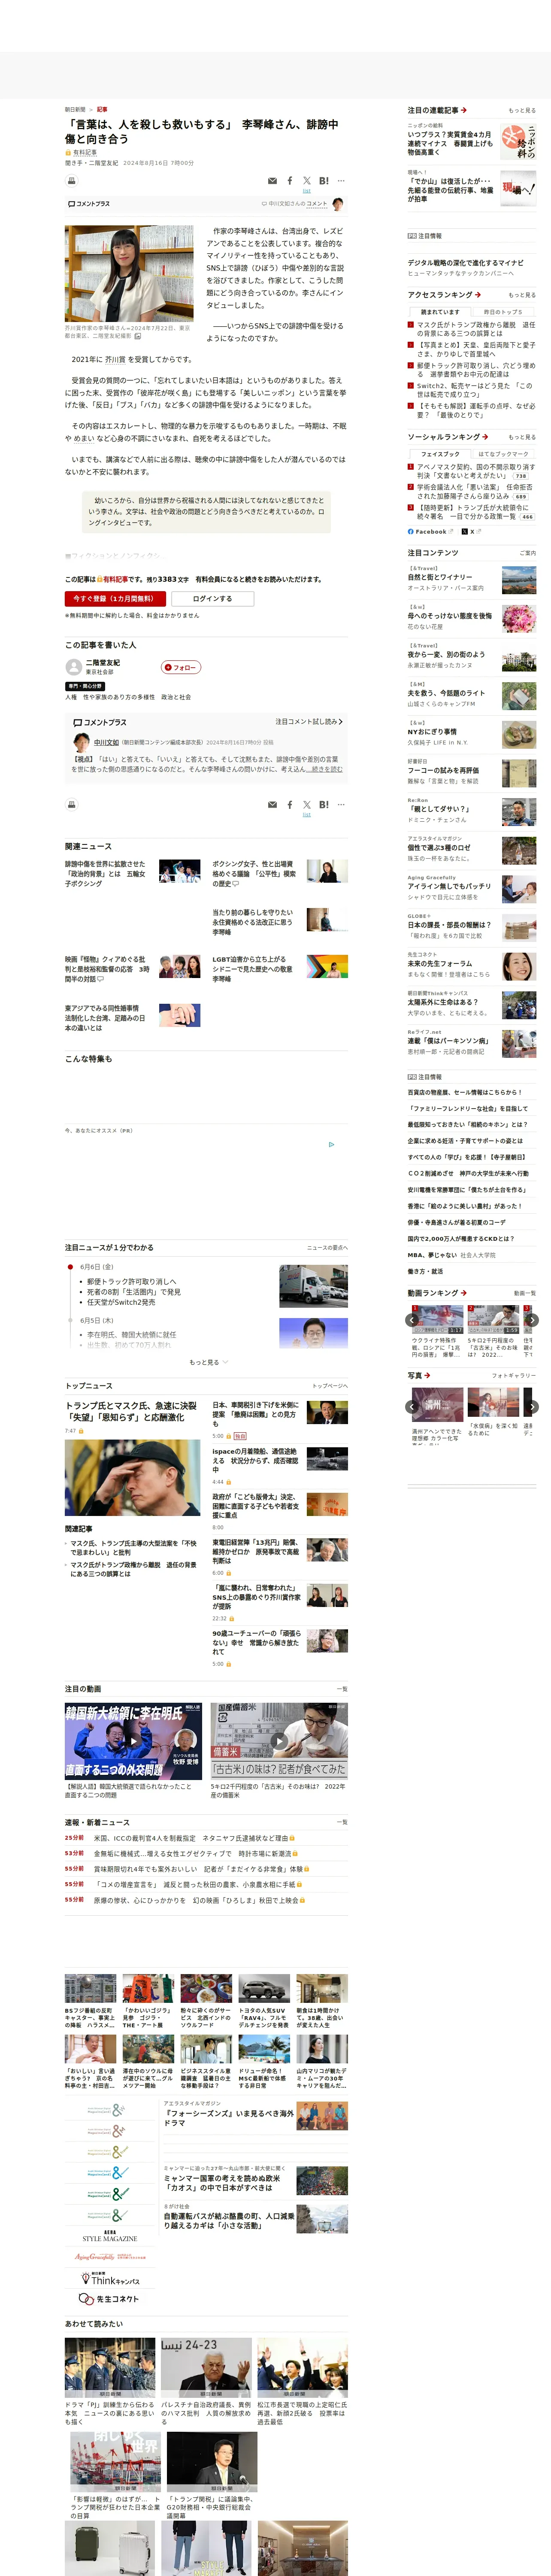Screen dimensions: 551x2576
Task: Share on X using the upper X icon
Action: pyautogui.click(x=307, y=181)
